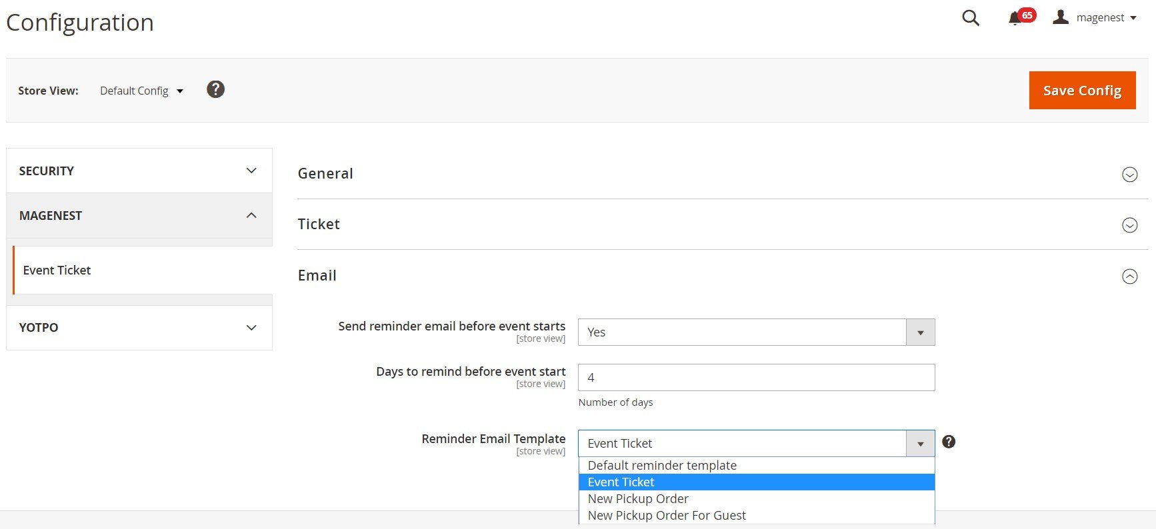Open the search magnifier icon
This screenshot has width=1156, height=529.
(971, 18)
